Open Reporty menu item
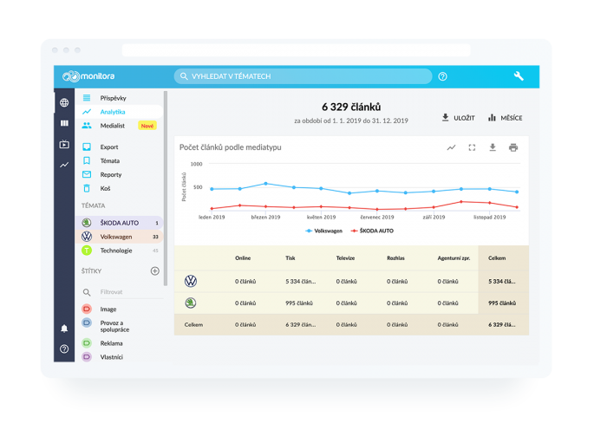 [x=120, y=175]
